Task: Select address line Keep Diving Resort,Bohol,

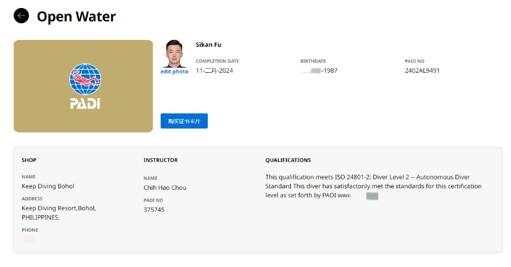Action: pyautogui.click(x=59, y=208)
